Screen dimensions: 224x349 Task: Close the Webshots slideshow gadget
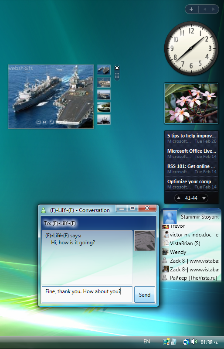(117, 68)
